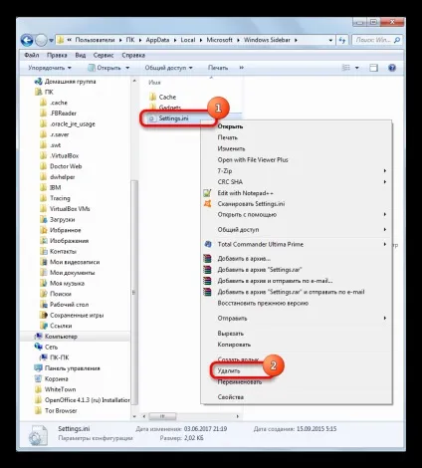Click the Forward navigation arrow button

point(42,41)
